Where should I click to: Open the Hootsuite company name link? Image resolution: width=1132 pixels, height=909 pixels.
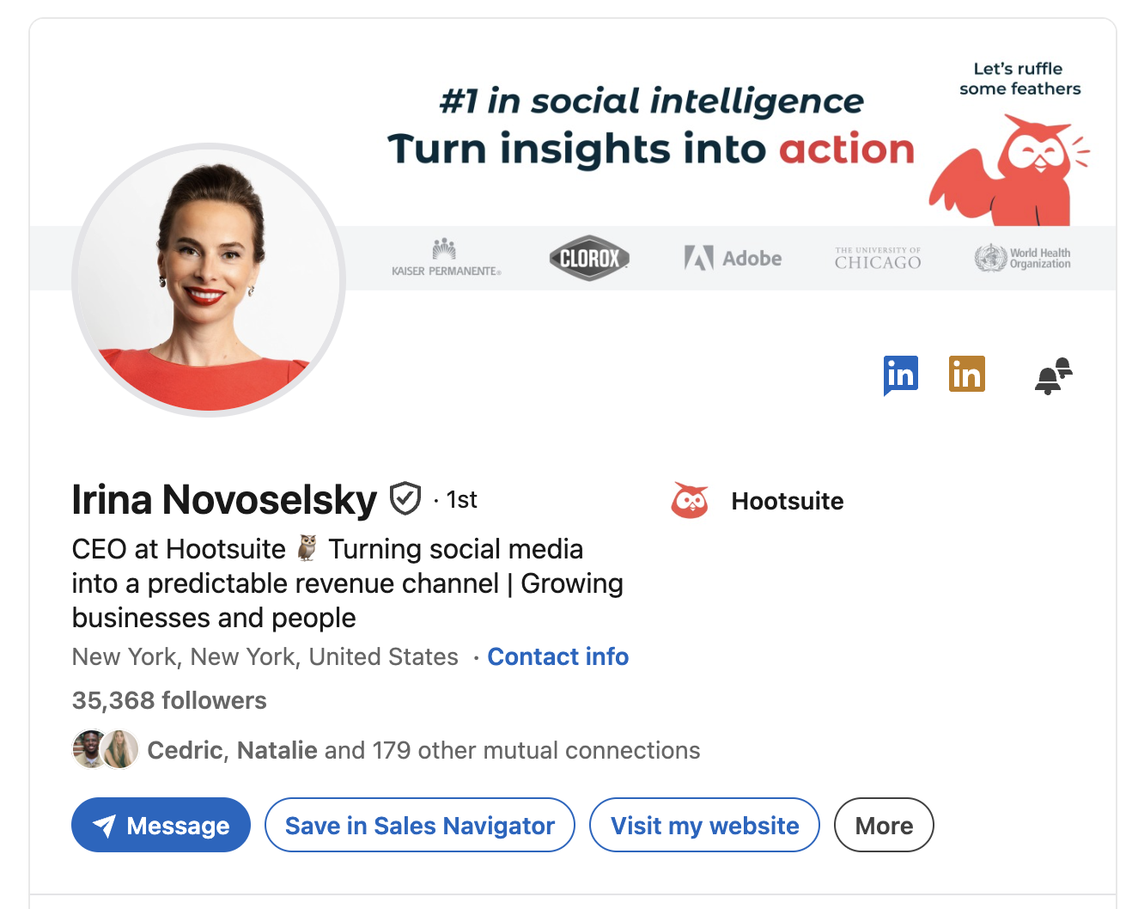coord(787,501)
